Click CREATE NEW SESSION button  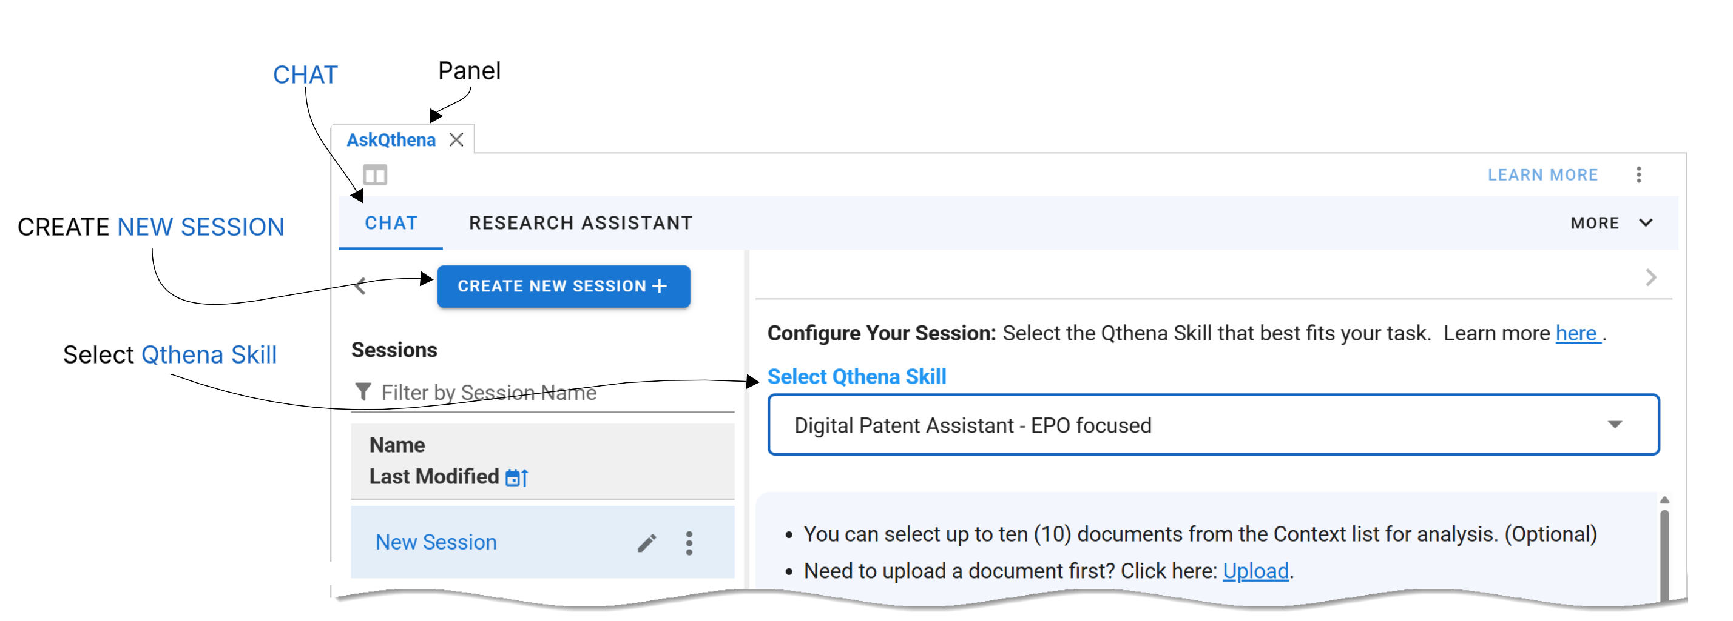tap(563, 286)
